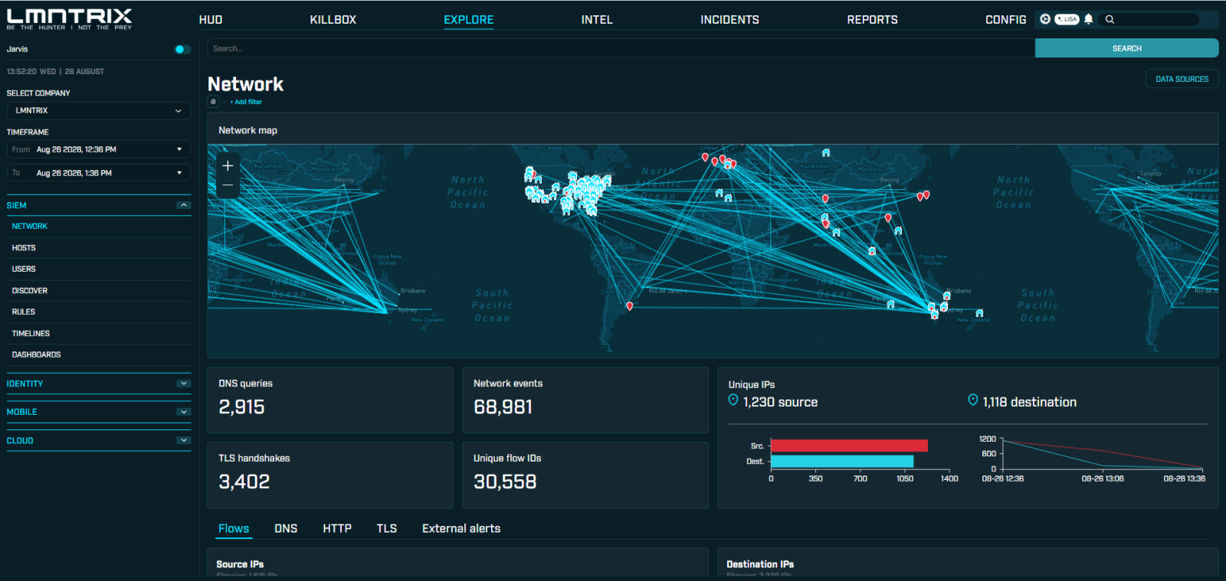Open the KILLBOX menu
Image resolution: width=1226 pixels, height=581 pixels.
333,20
